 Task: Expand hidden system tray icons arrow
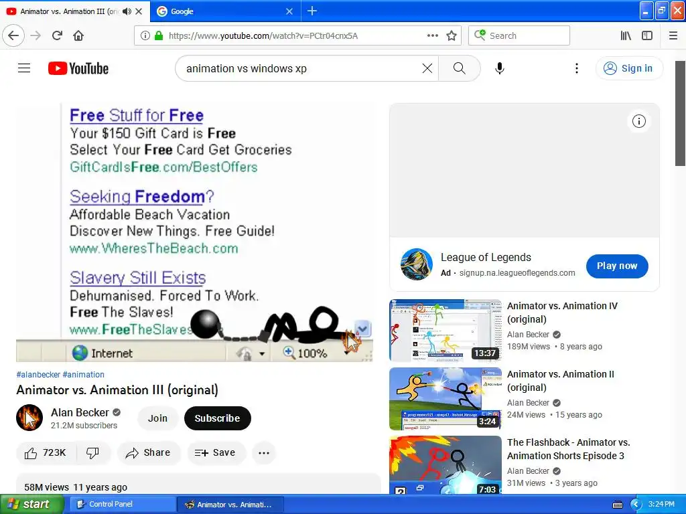635,505
